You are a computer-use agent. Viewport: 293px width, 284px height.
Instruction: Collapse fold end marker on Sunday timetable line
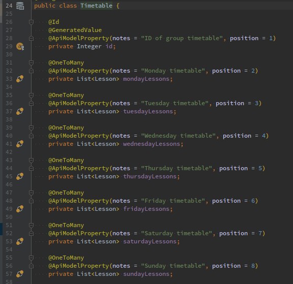[x=31, y=266]
